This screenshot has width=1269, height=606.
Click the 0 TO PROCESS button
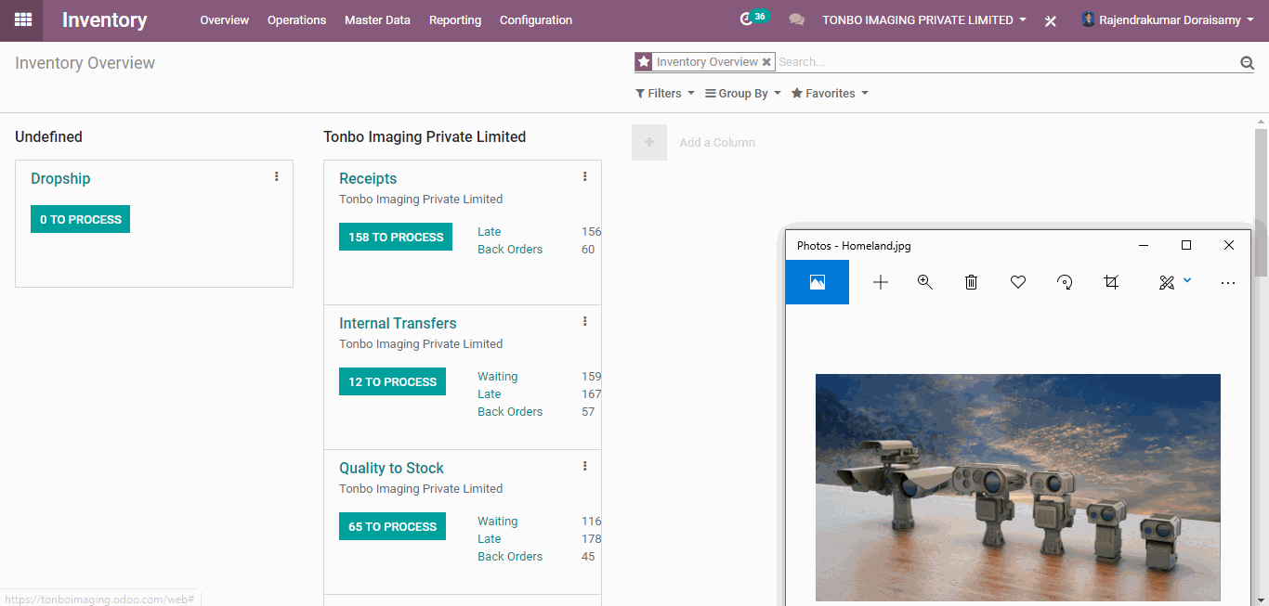click(x=80, y=219)
